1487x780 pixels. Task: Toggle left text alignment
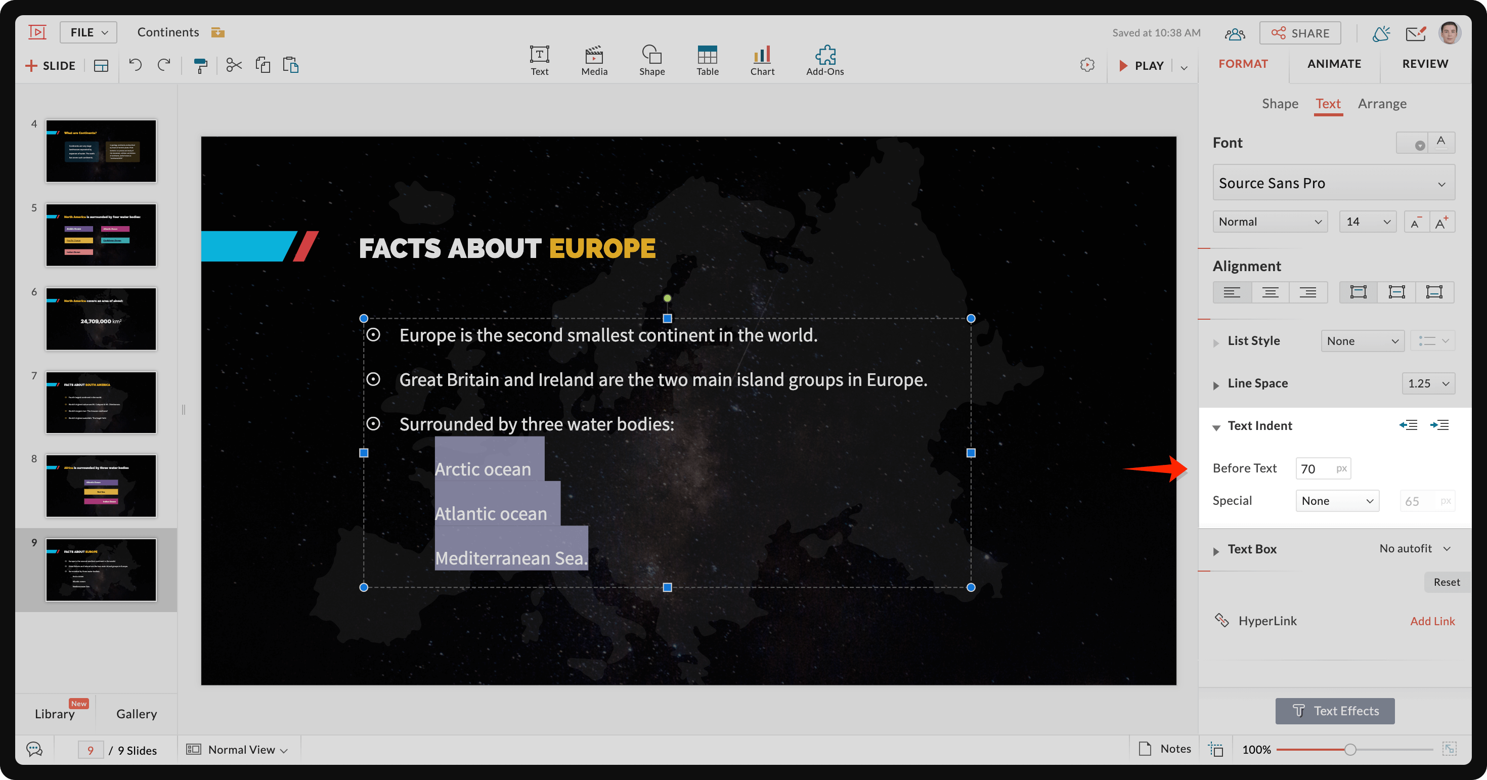tap(1231, 292)
